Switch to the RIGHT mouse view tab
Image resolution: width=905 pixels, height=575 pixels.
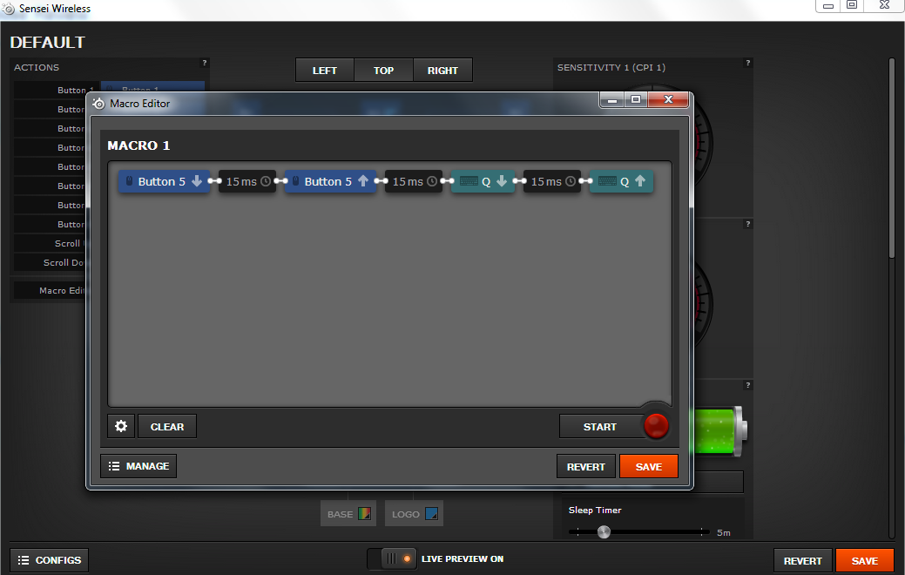(x=442, y=70)
